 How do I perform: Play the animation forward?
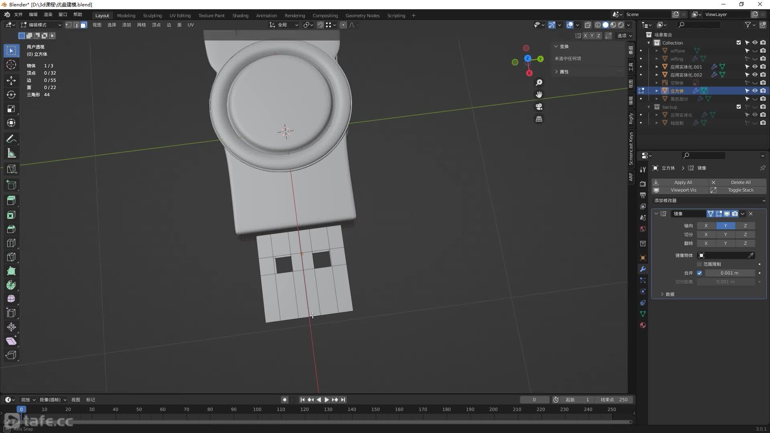click(x=326, y=400)
